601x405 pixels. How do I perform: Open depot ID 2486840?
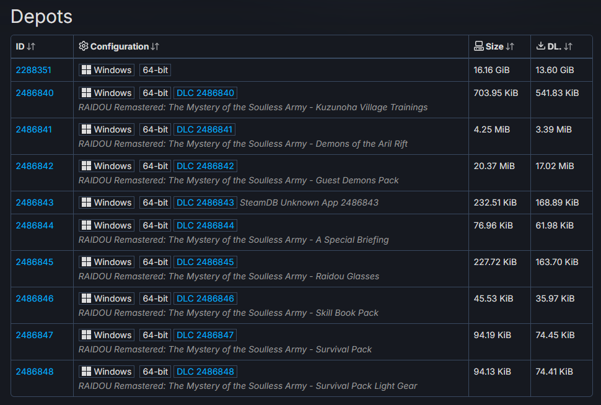pyautogui.click(x=35, y=93)
